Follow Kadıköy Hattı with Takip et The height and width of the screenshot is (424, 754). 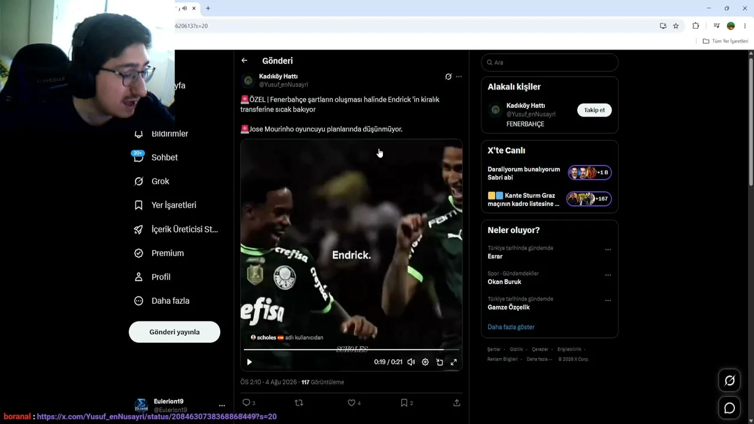tap(594, 110)
